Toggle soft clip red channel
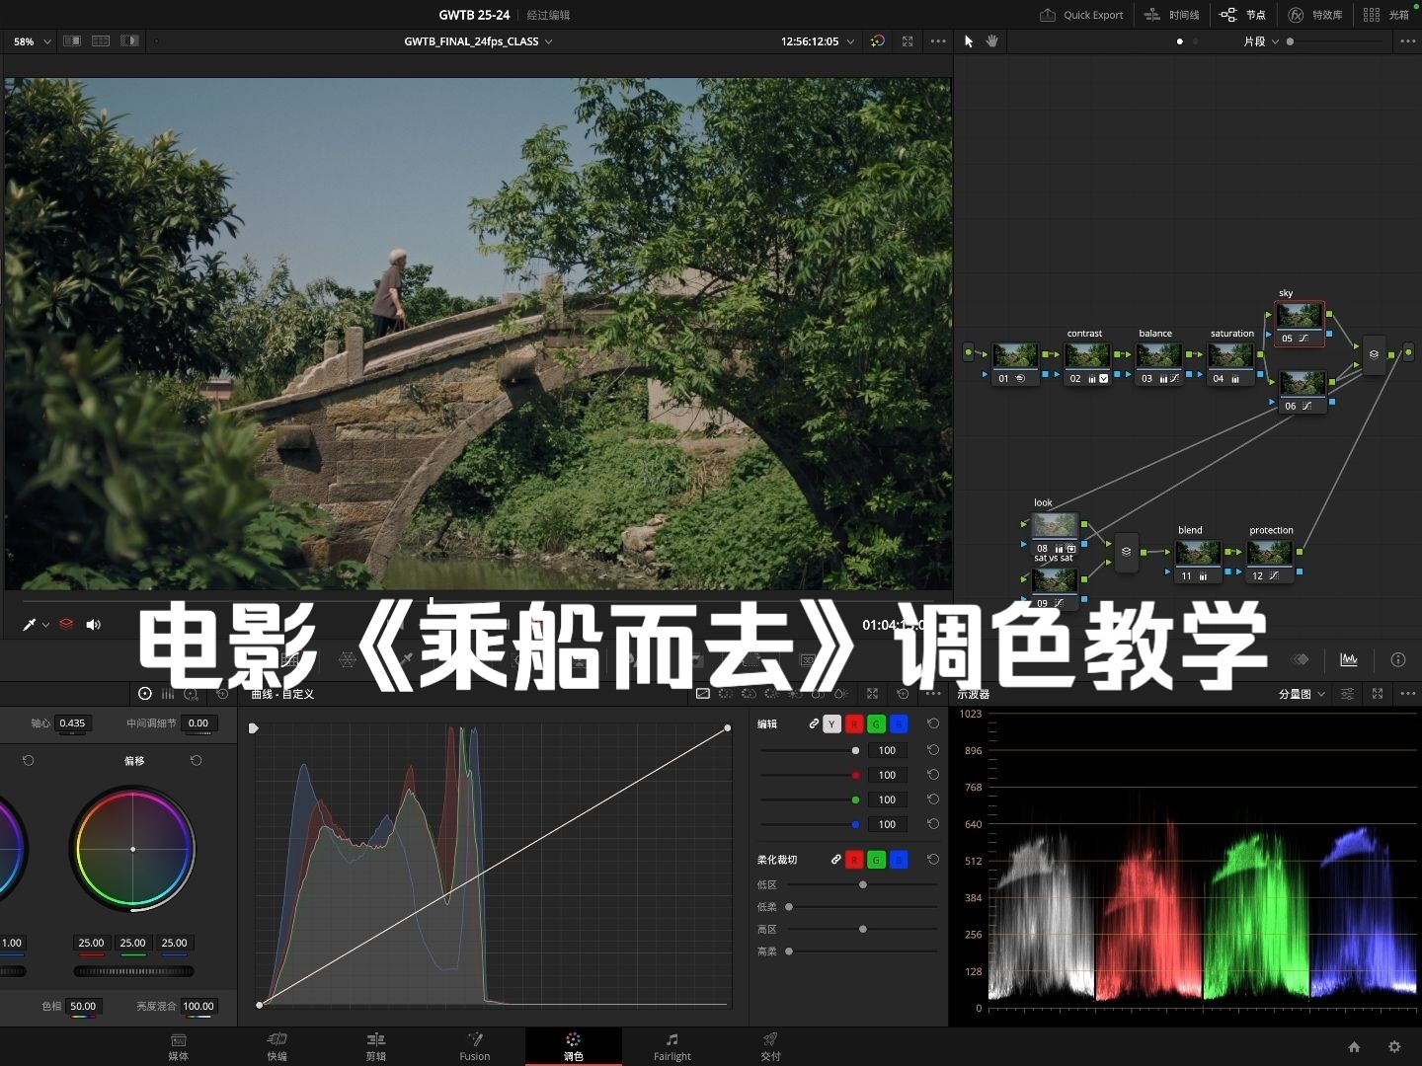1422x1066 pixels. (854, 860)
